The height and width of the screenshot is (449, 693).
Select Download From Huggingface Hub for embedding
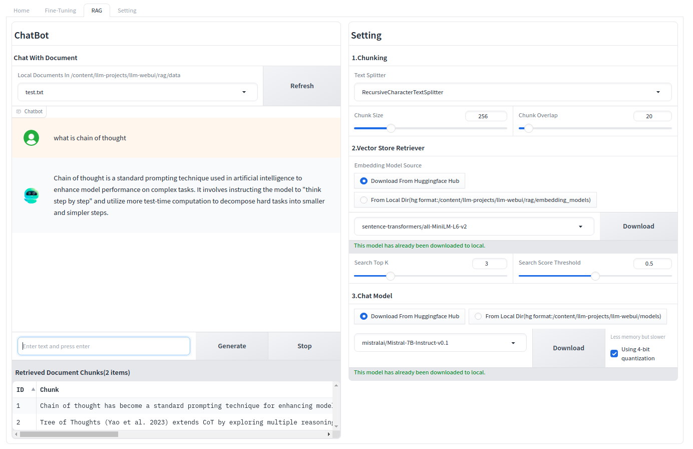click(364, 181)
